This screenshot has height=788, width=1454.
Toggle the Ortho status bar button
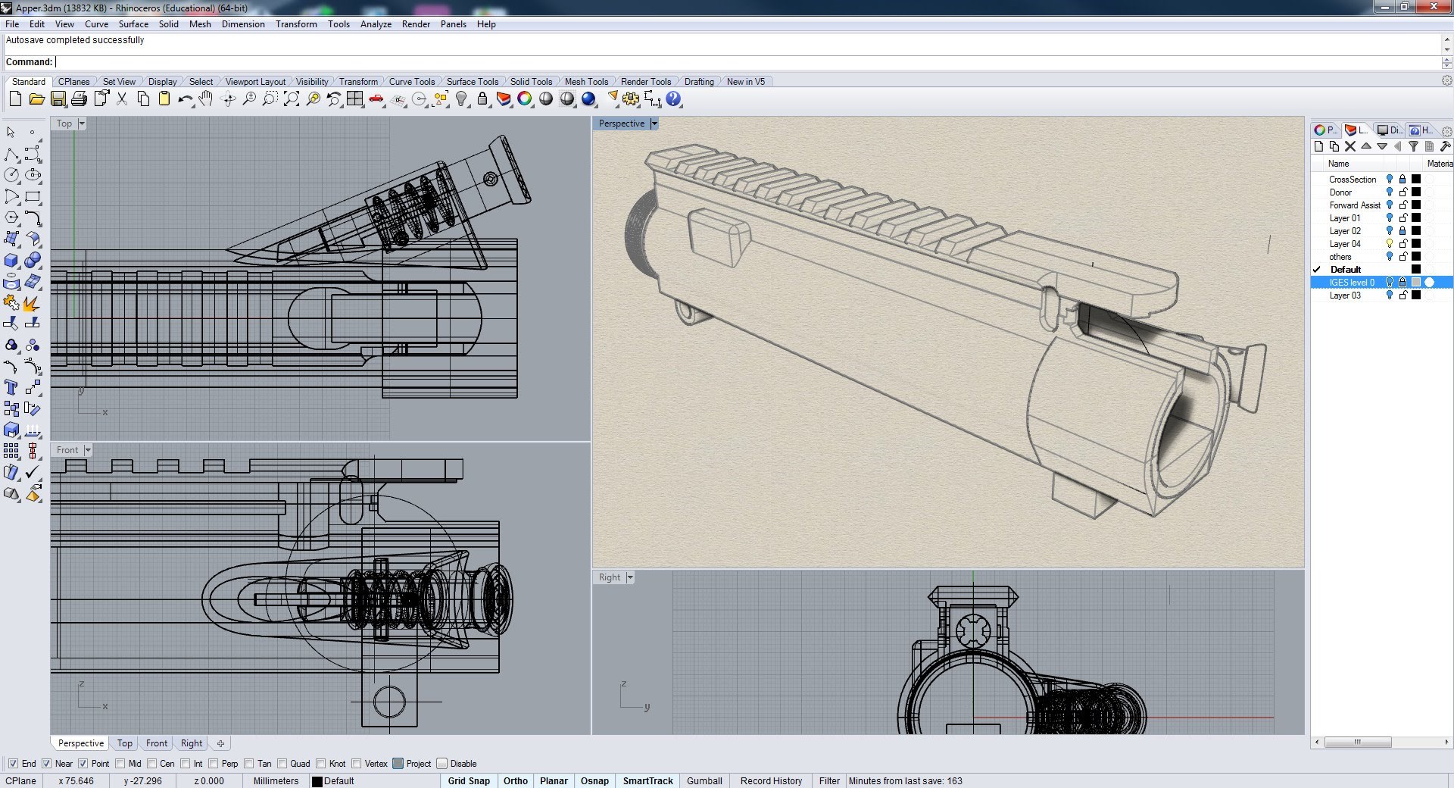[x=515, y=781]
